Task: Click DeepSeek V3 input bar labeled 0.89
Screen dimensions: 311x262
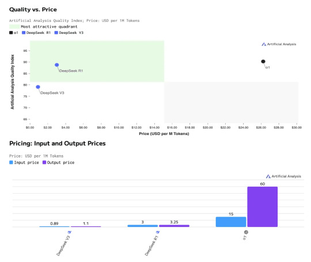Action: point(54,226)
